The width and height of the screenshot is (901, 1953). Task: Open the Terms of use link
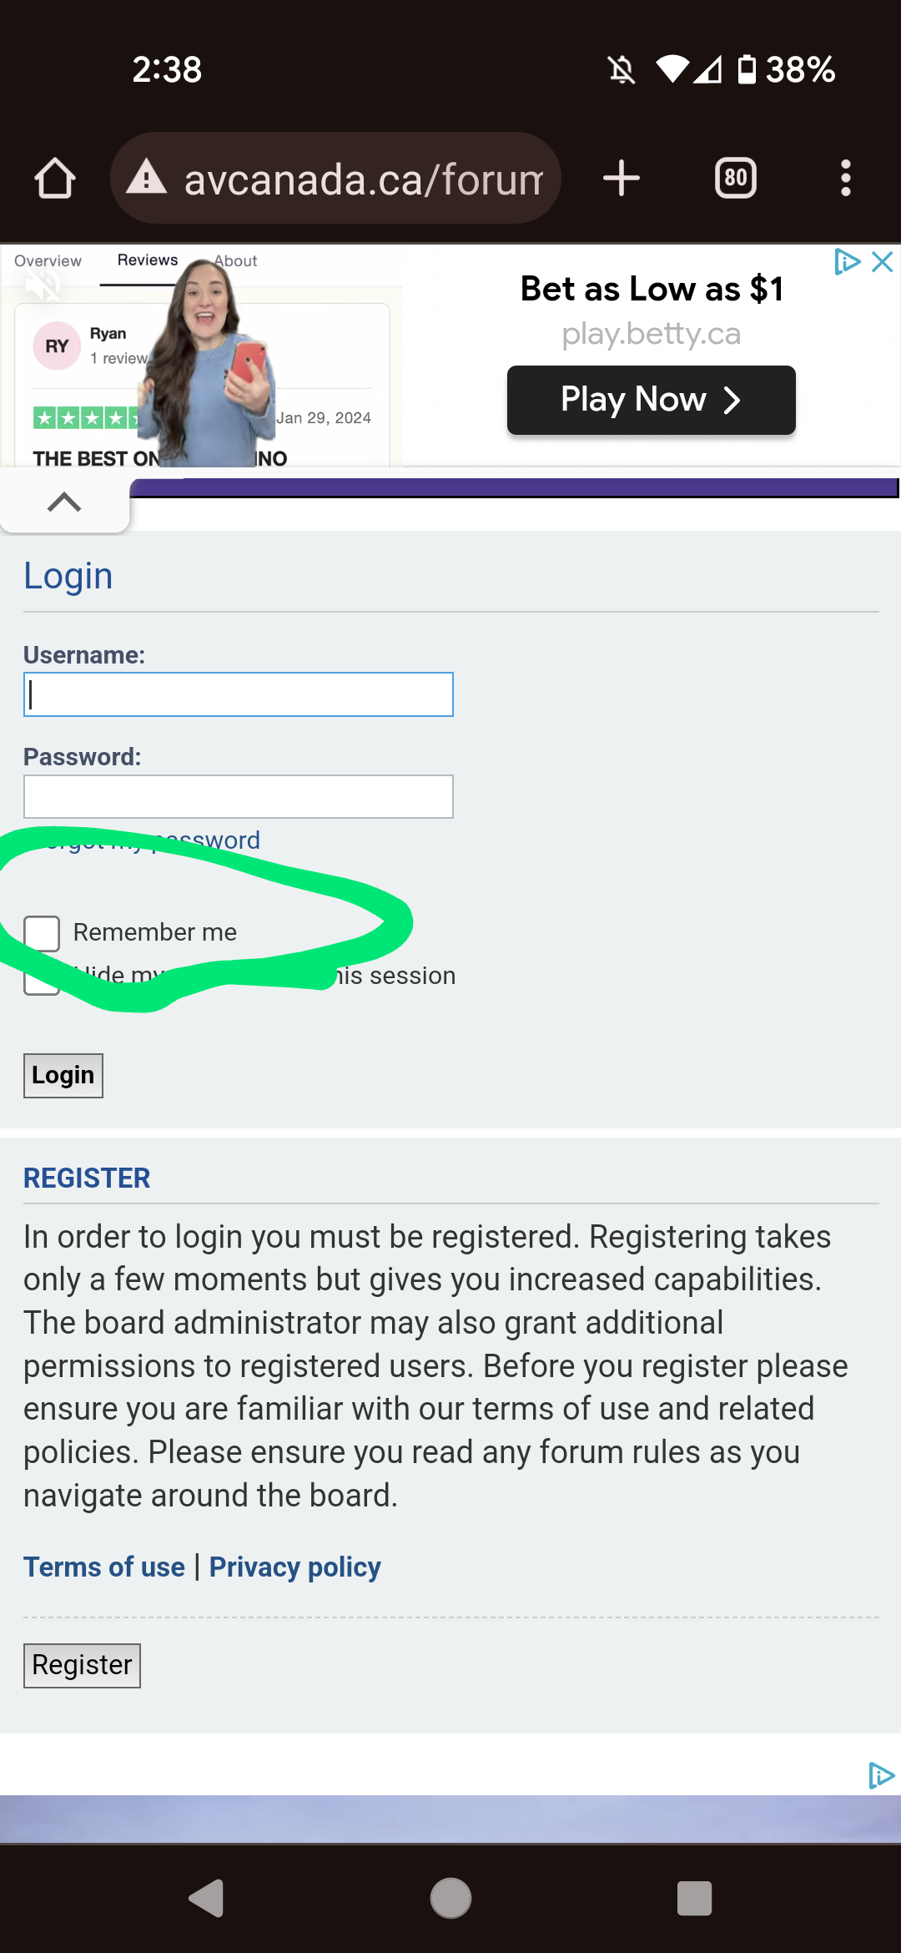pyautogui.click(x=104, y=1567)
